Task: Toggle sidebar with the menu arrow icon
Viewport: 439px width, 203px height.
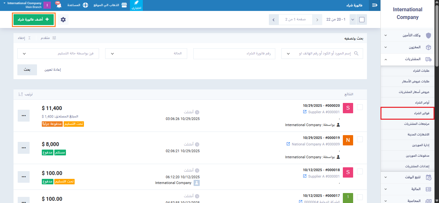Action: coord(374,5)
